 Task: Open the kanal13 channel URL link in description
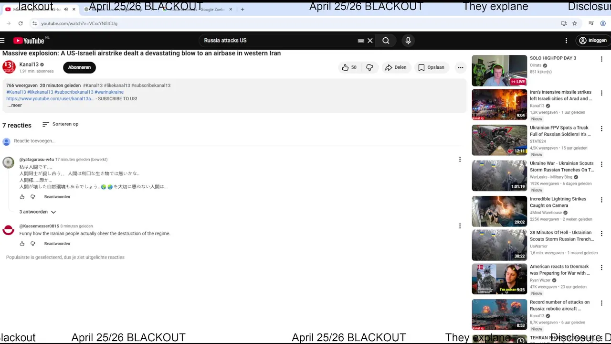pos(50,98)
